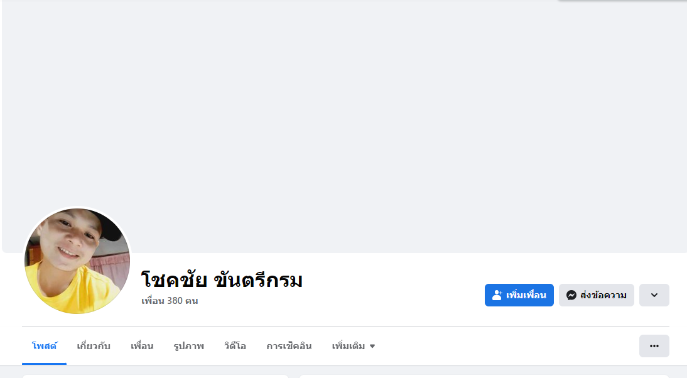
Task: Click the Messenger lightning bubble icon
Action: [x=571, y=295]
